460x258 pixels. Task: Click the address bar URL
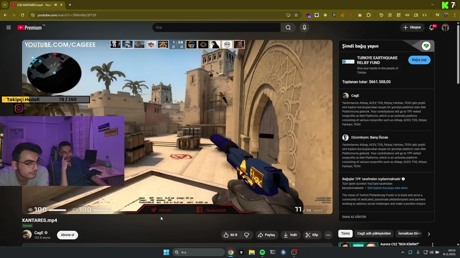67,15
